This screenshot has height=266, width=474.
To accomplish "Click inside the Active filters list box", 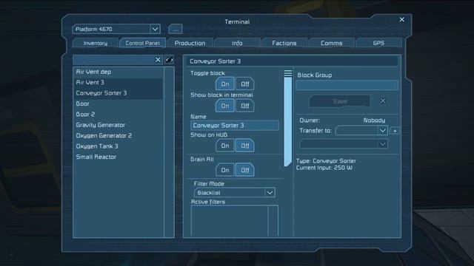I will [x=230, y=220].
